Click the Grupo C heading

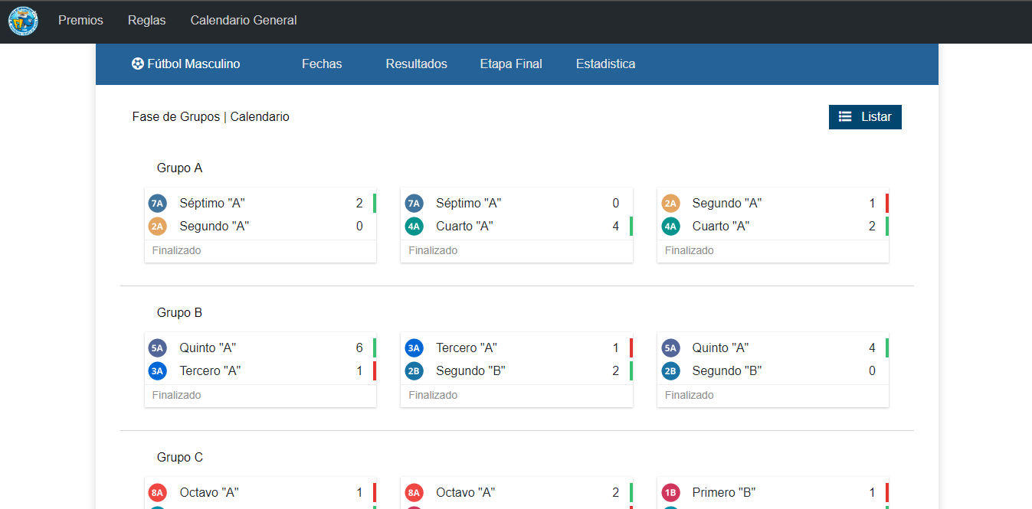180,458
